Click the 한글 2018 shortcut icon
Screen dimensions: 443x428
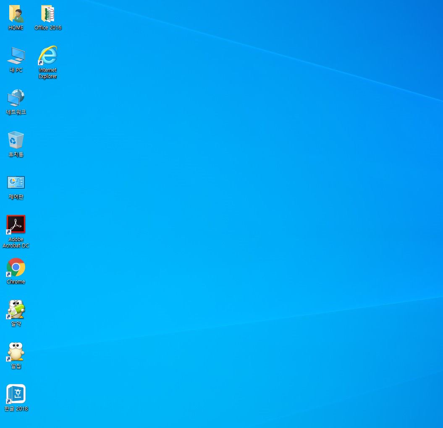(16, 394)
